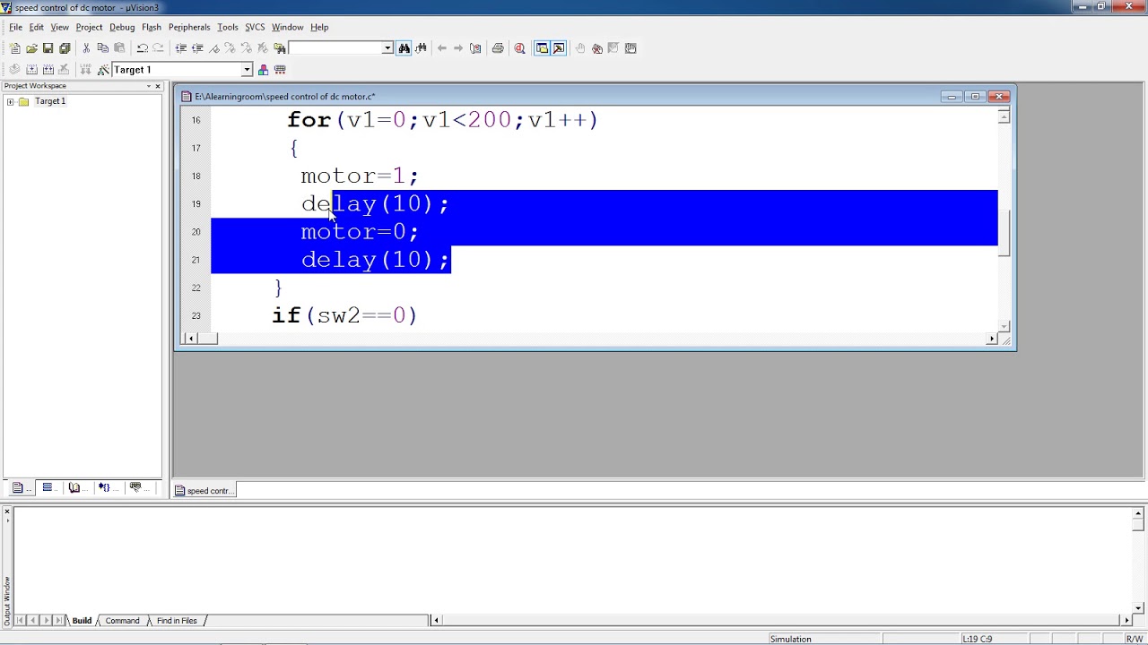
Task: Open the Tools menu
Action: [228, 27]
